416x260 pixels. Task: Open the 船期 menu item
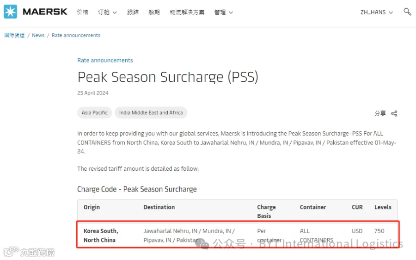tap(154, 12)
